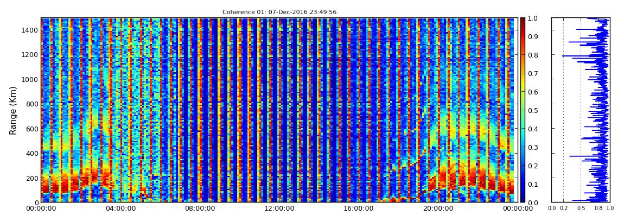624x221 pixels.
Task: Click the colorbar label 0.7
Action: tap(533, 74)
